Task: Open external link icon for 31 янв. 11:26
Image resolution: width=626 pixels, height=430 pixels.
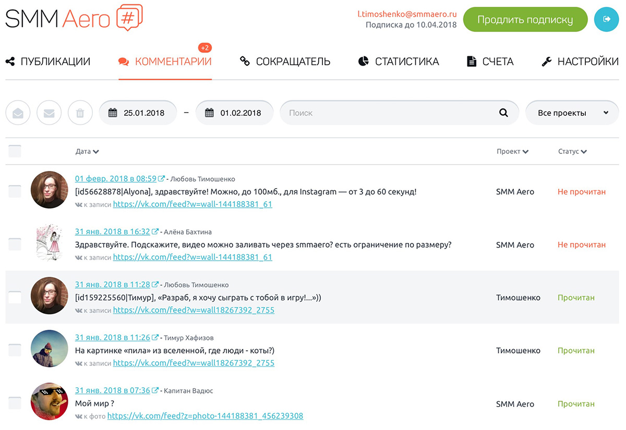Action: 155,338
